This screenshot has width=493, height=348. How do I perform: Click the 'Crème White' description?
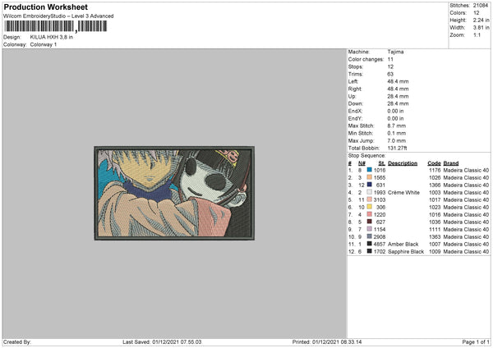pos(403,193)
